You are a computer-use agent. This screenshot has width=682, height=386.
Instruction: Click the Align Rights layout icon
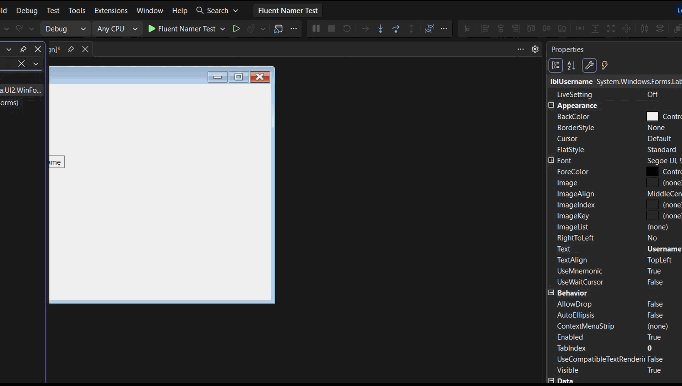pyautogui.click(x=516, y=29)
